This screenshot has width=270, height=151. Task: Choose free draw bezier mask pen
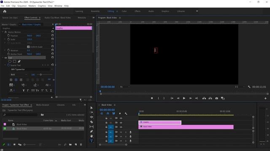click(19, 61)
